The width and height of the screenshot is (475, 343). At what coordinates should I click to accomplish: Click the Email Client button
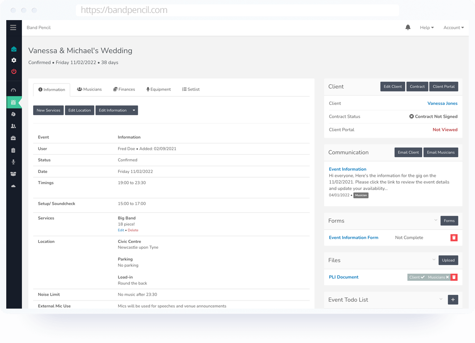tap(408, 152)
